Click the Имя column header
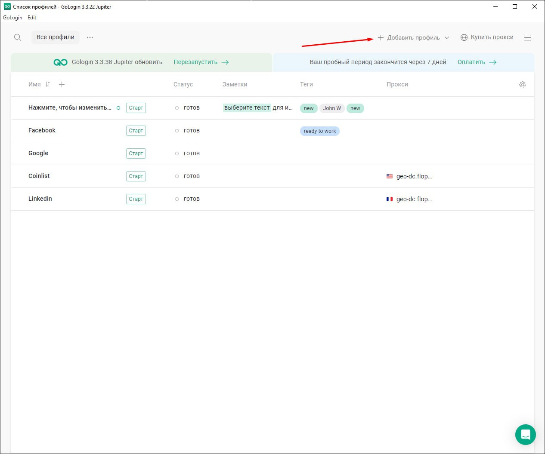Viewport: 545px width, 454px height. [x=34, y=84]
